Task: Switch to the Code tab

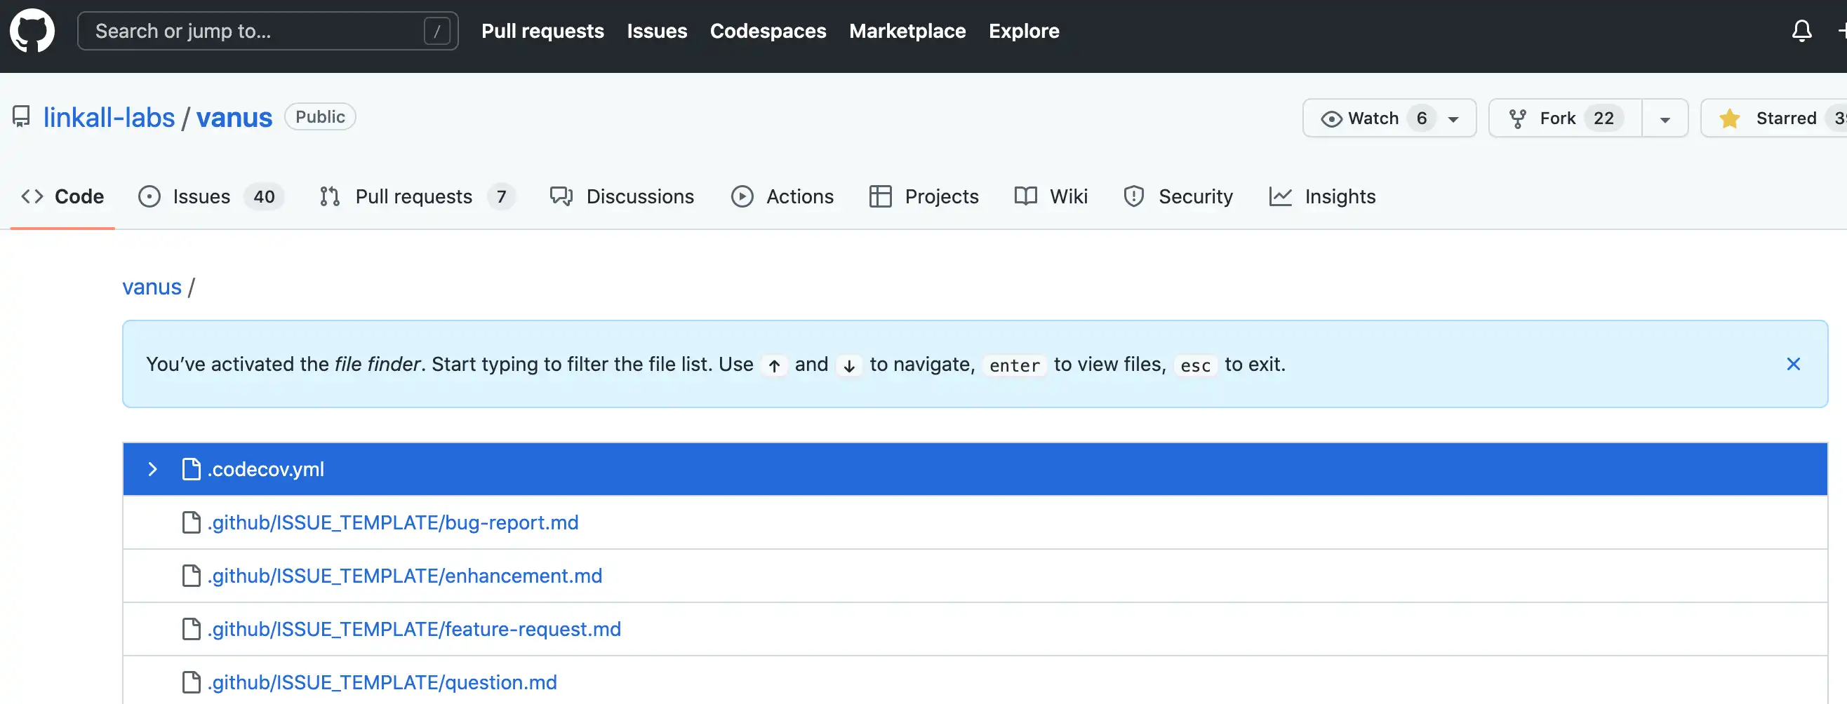Action: tap(62, 196)
